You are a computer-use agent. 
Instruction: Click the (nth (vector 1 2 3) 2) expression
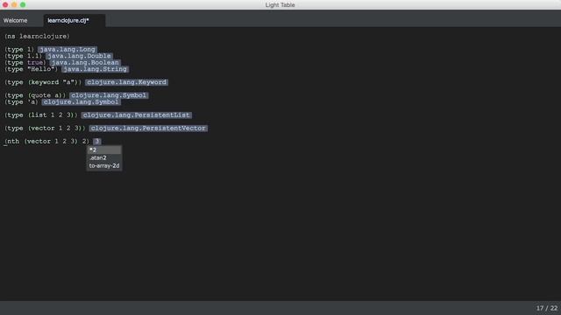coord(46,142)
